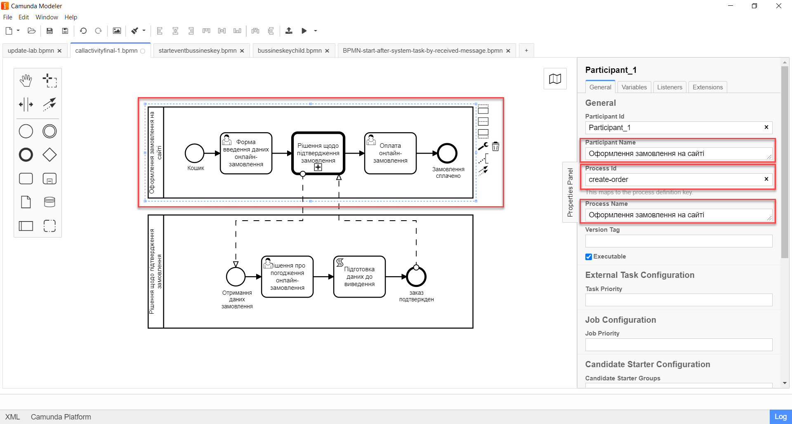Open the Listeners properties tab
Screen dimensions: 792x424
669,87
